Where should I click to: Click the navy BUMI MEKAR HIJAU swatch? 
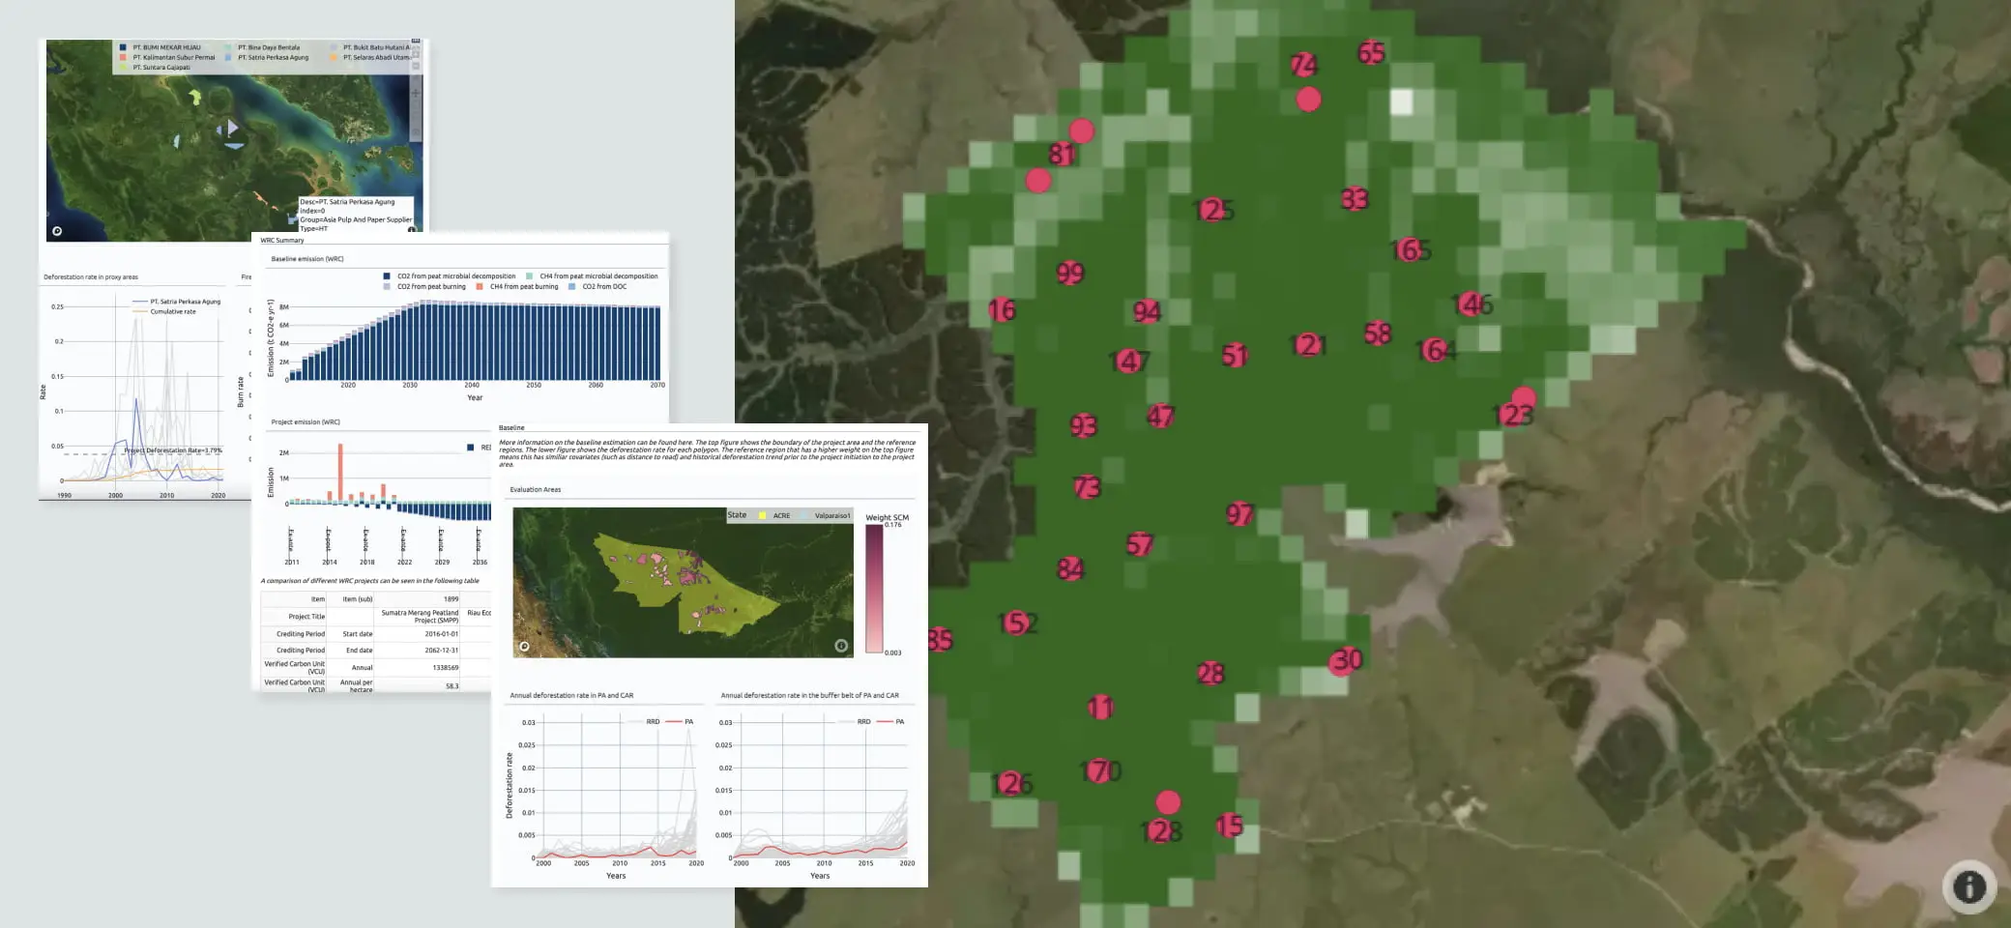pyautogui.click(x=123, y=47)
